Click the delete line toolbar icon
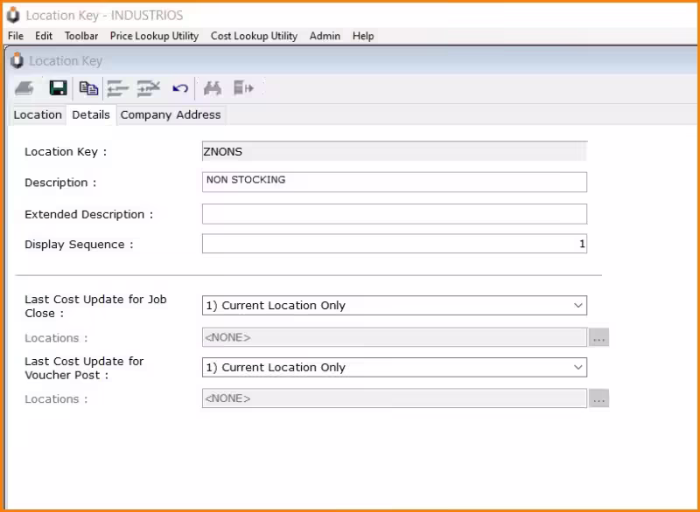This screenshot has height=512, width=700. (x=148, y=88)
